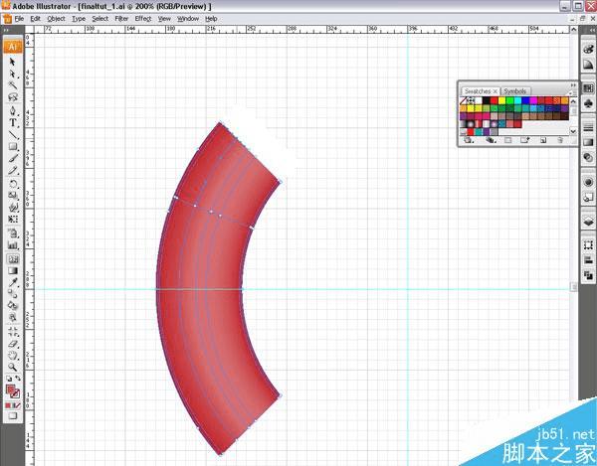Viewport: 597px width, 466px height.
Task: Select the Blend tool
Action: (13, 294)
